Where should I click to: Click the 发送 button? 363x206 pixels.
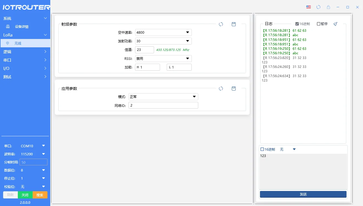tap(303, 194)
